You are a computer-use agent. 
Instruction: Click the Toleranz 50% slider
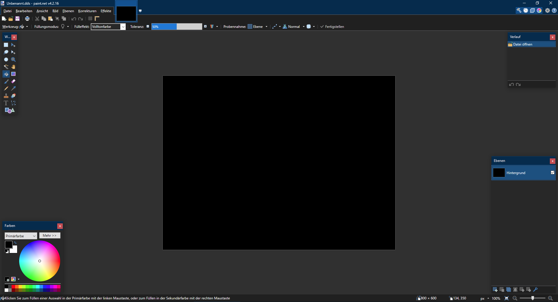176,27
